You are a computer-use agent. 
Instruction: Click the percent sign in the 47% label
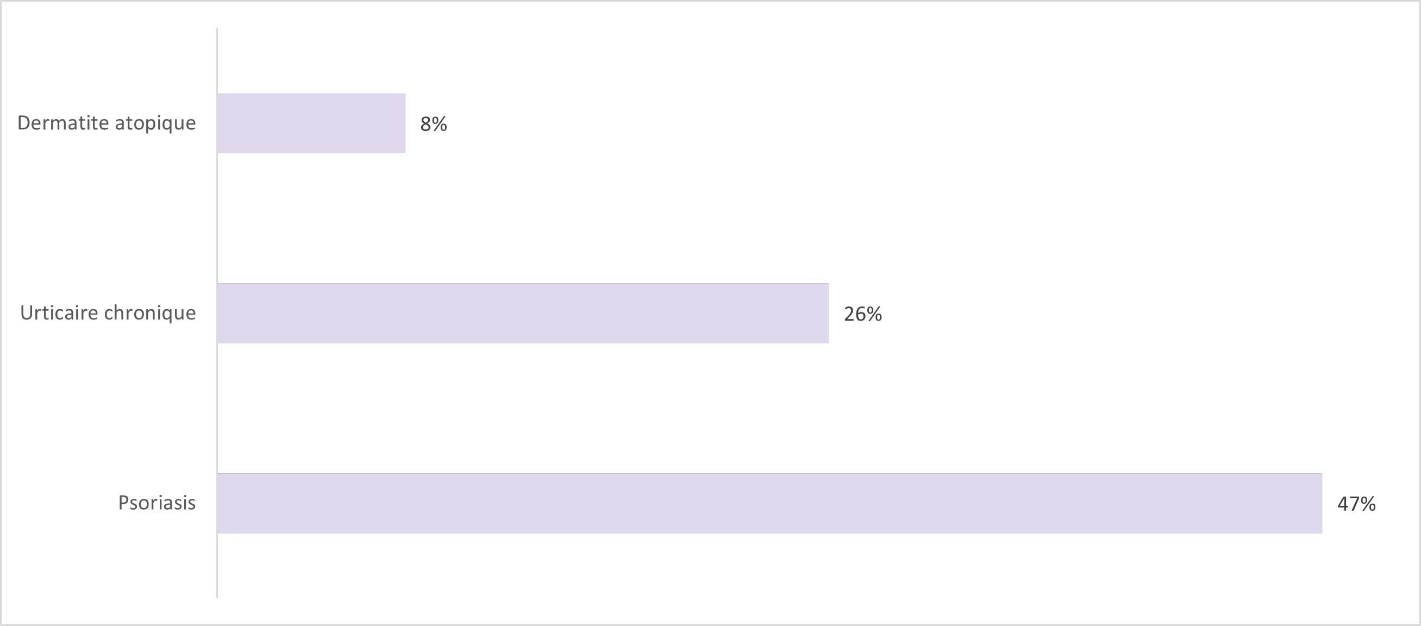pos(1368,504)
